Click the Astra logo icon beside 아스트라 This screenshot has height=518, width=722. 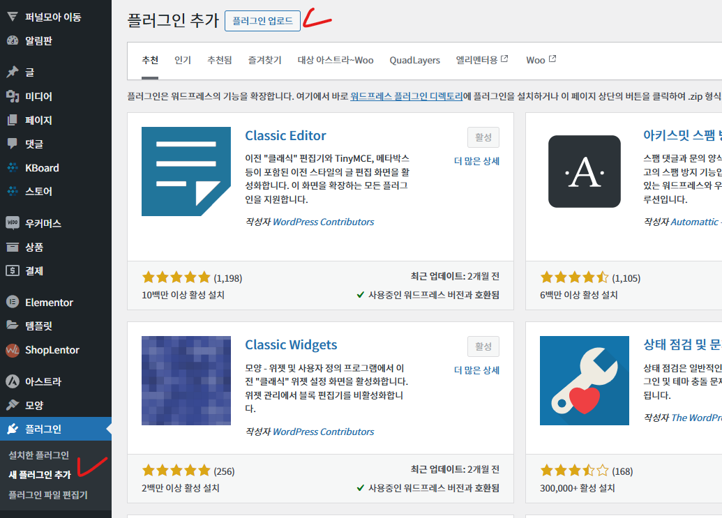click(13, 381)
